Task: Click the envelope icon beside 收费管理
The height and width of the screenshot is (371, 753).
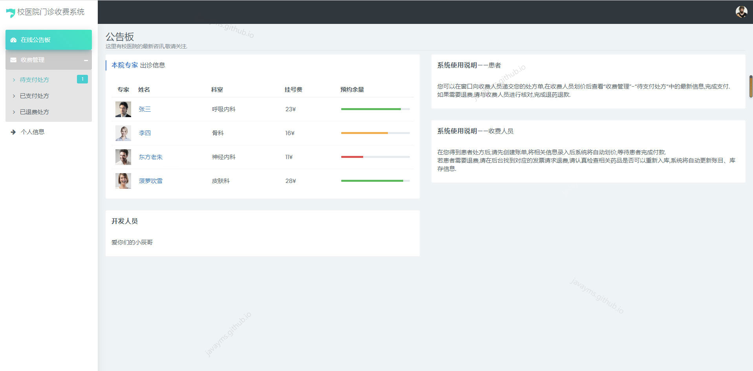Action: click(x=14, y=60)
